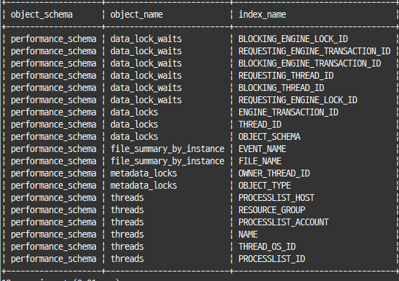Click the object_name column header

[136, 14]
